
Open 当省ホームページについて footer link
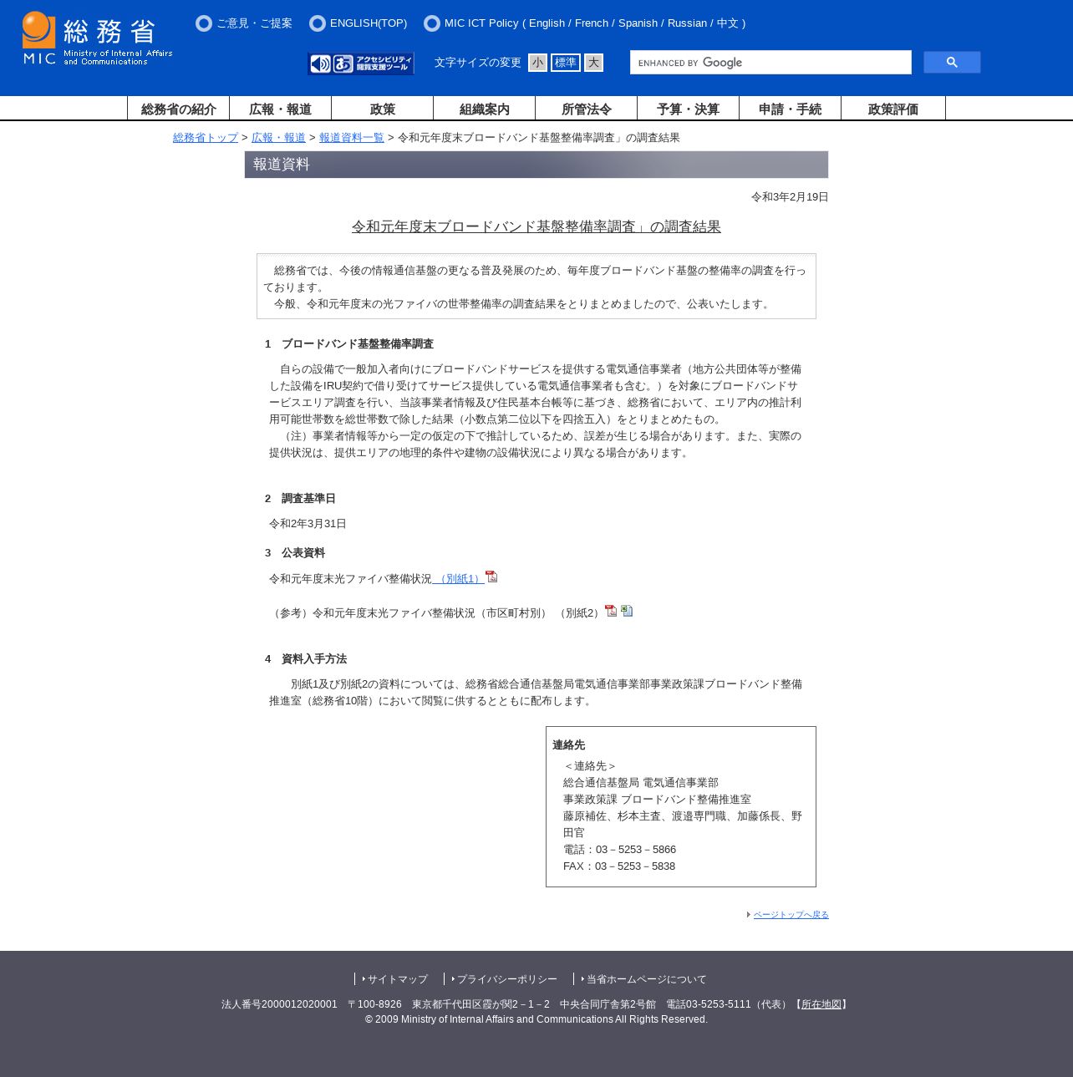pyautogui.click(x=646, y=979)
